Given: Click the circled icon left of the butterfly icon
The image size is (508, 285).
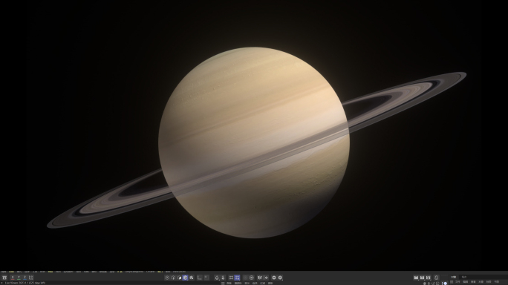Looking at the screenshot, I should 252,278.
